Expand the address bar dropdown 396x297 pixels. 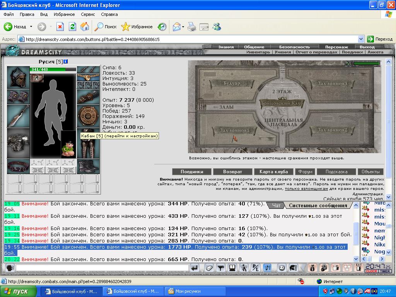point(361,39)
